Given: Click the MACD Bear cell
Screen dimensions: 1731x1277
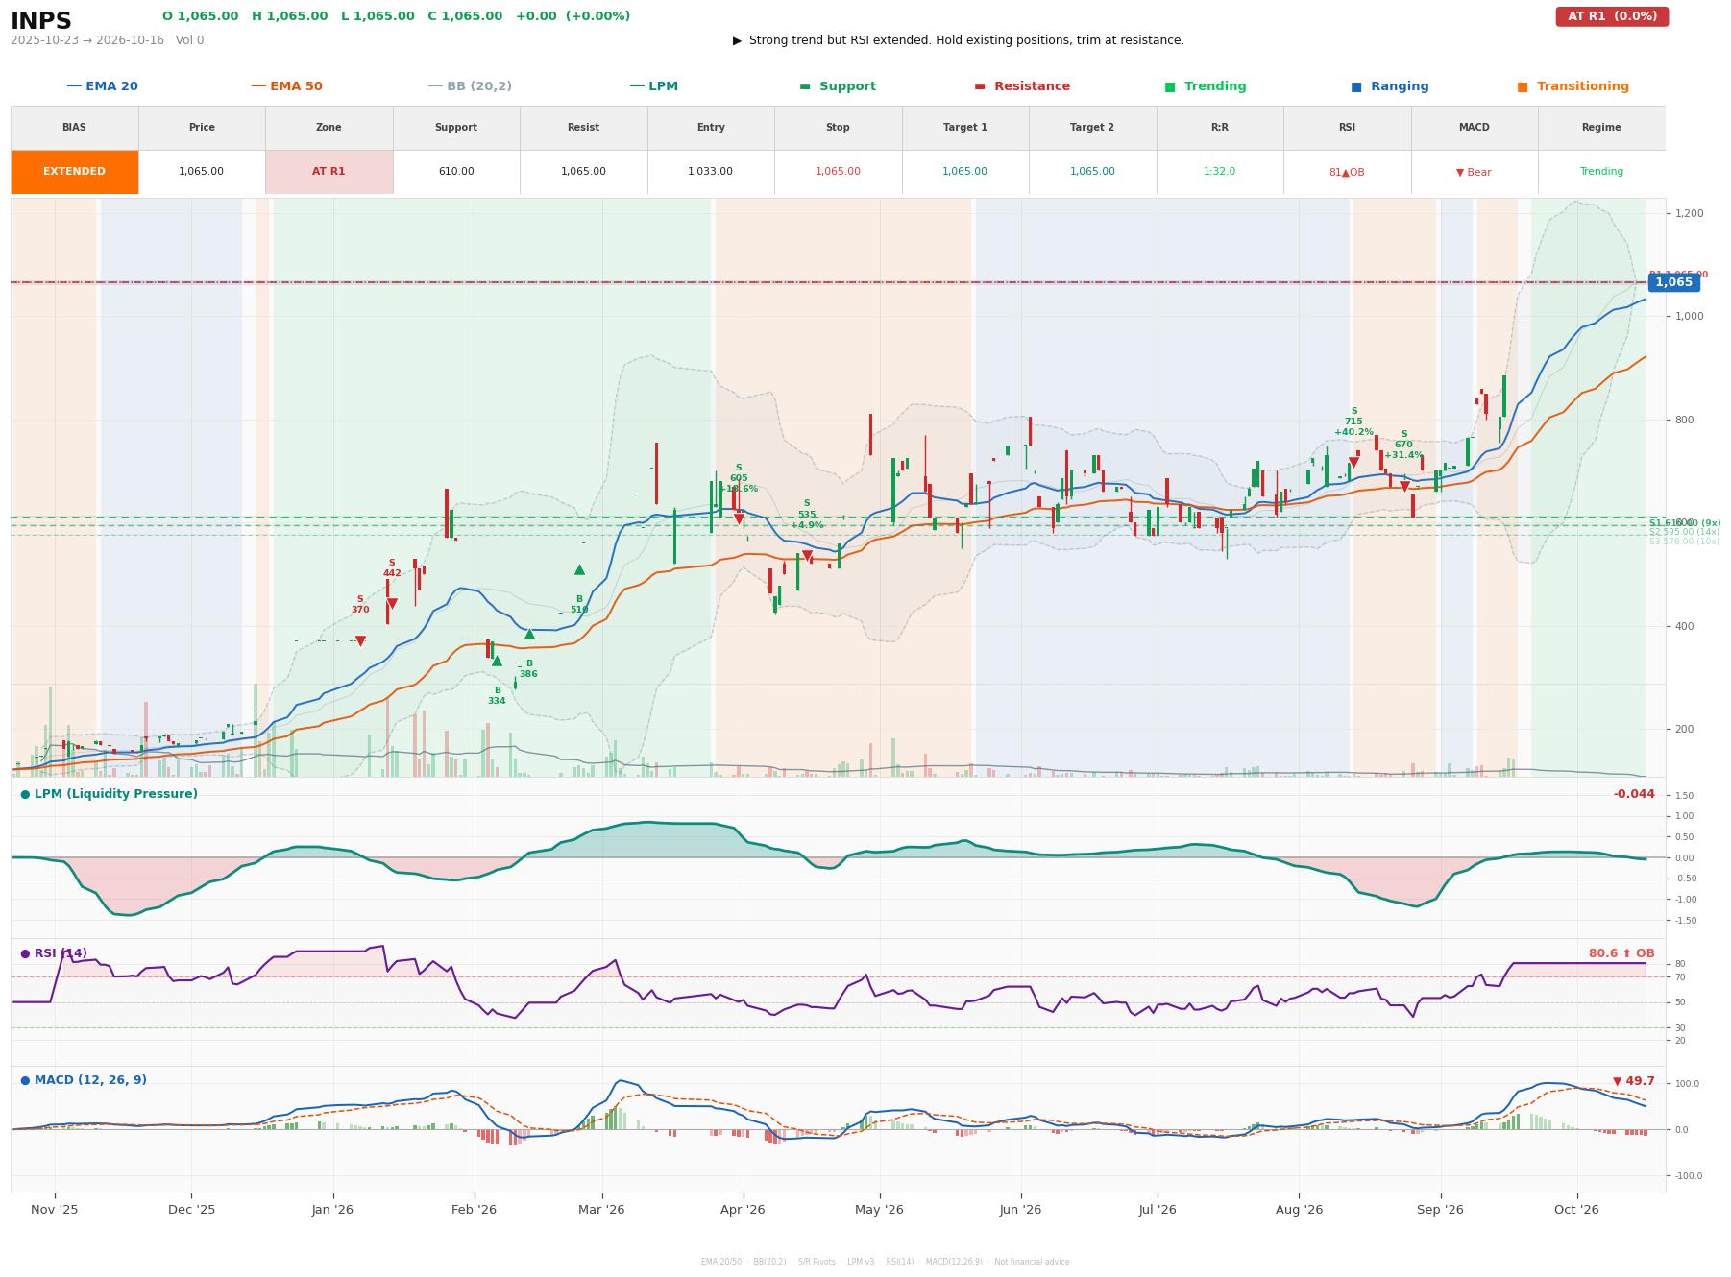Looking at the screenshot, I should 1474,173.
